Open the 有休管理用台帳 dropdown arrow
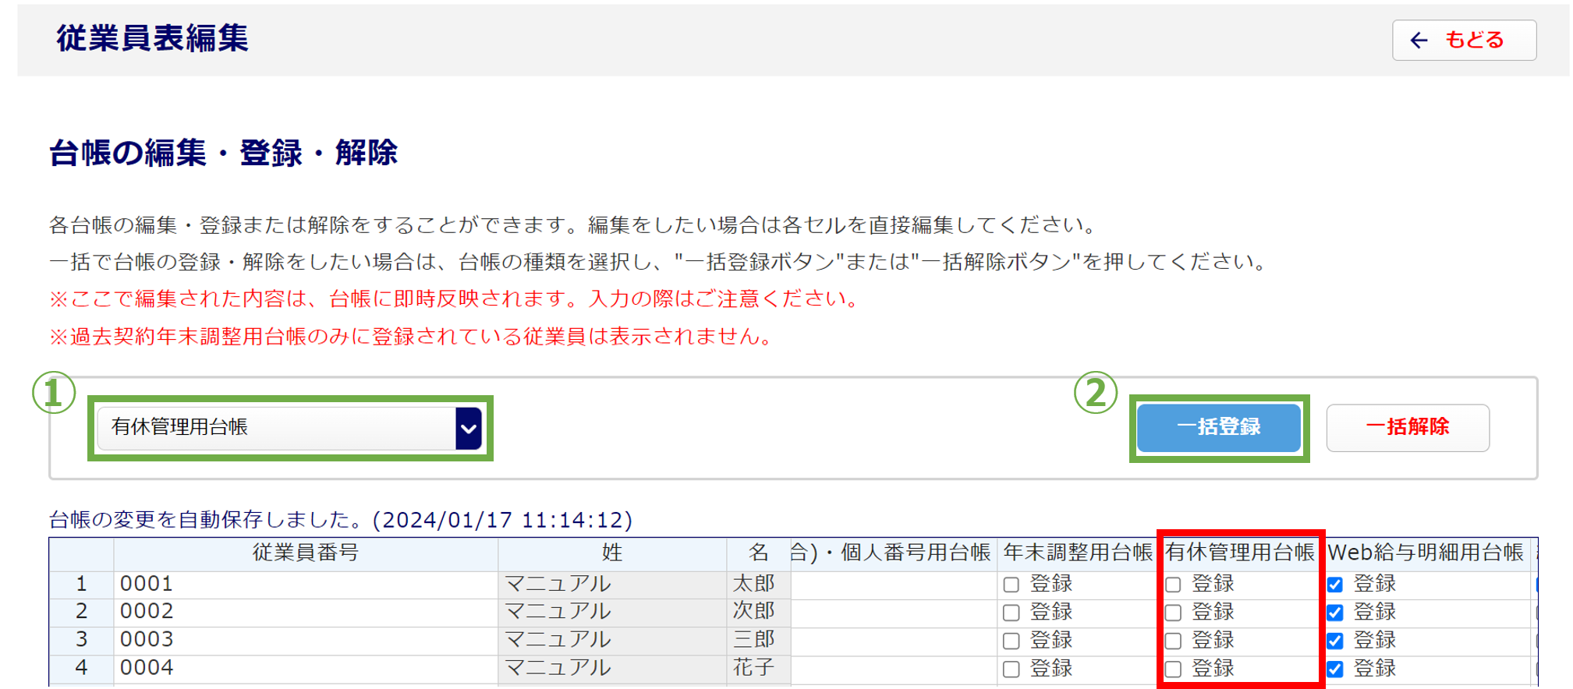Viewport: 1573px width, 689px height. tap(468, 428)
